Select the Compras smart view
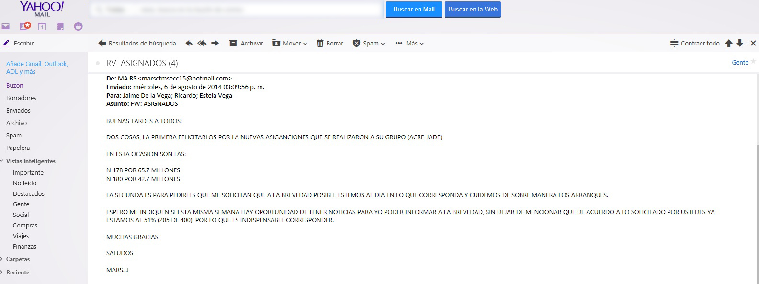The height and width of the screenshot is (284, 759). [25, 225]
